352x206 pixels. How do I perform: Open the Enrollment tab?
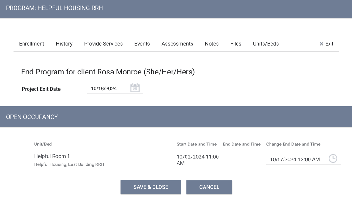[x=31, y=44]
